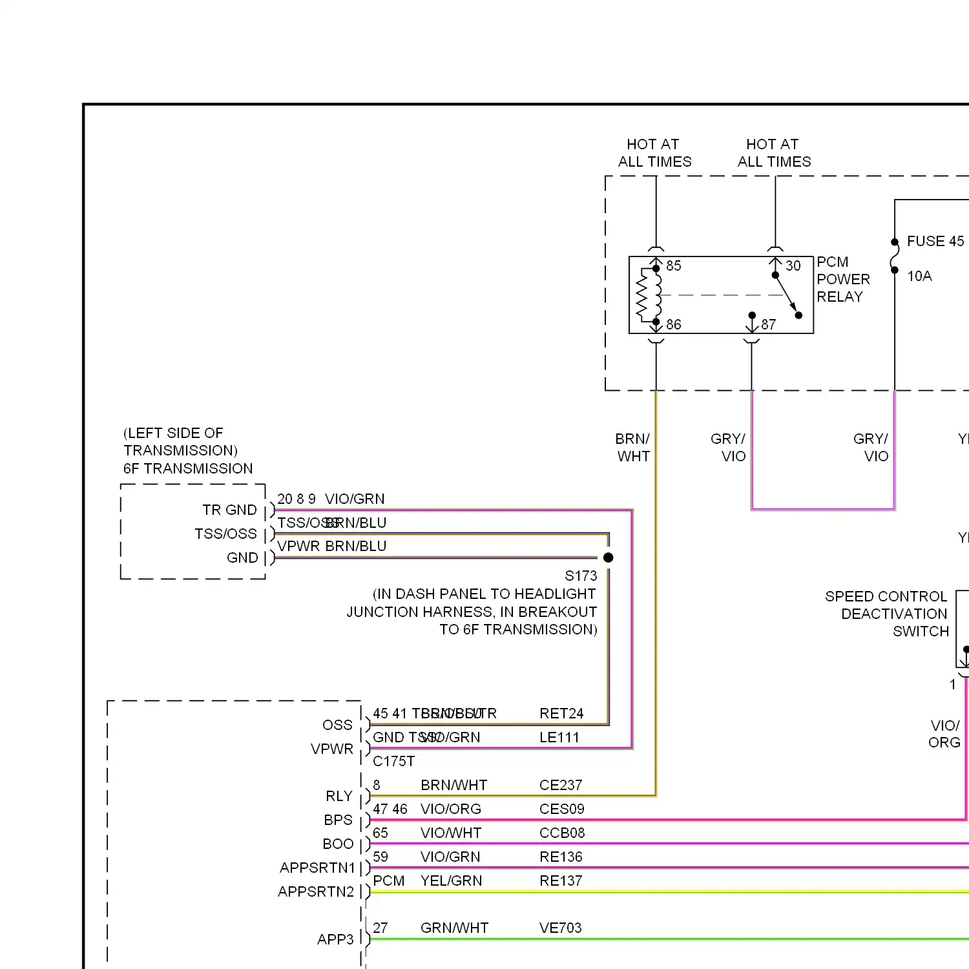Select HOT AT ALL TIMES above terminal 85
969x969 pixels.
click(654, 152)
